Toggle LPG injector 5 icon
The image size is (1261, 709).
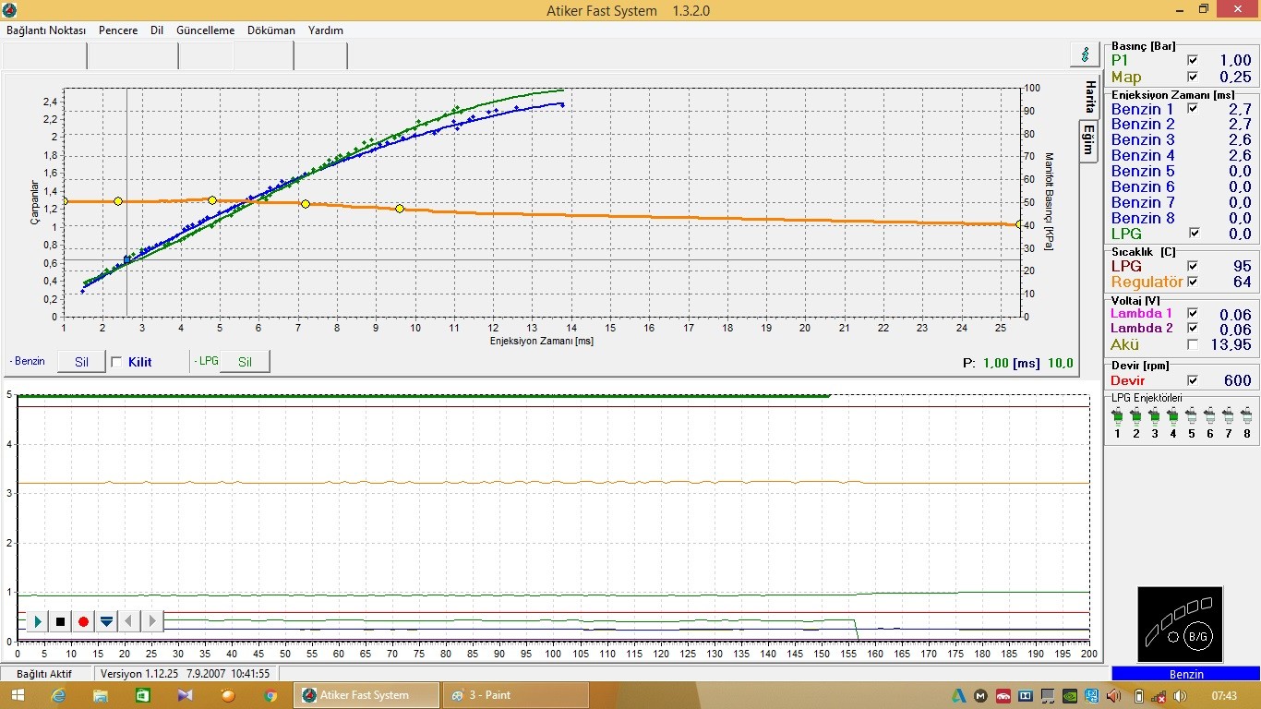click(1191, 417)
